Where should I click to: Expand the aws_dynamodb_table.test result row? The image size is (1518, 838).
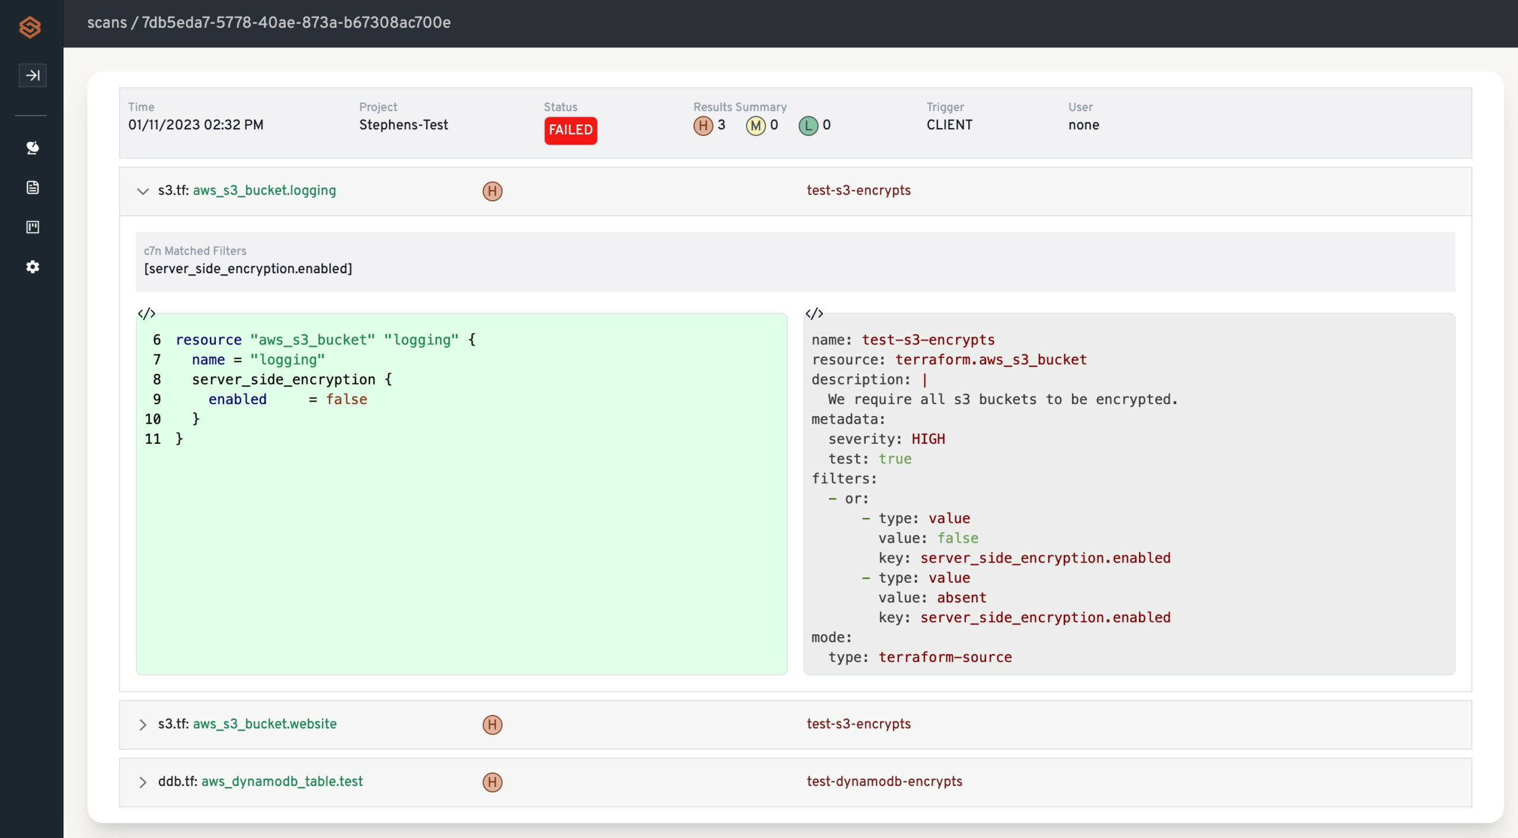142,782
